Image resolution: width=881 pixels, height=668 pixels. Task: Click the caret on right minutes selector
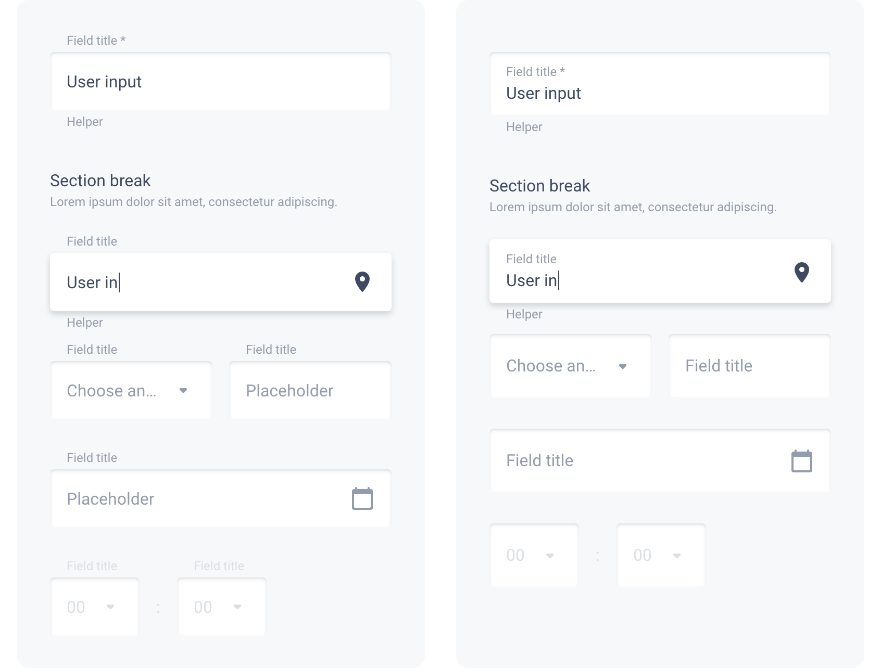point(677,555)
